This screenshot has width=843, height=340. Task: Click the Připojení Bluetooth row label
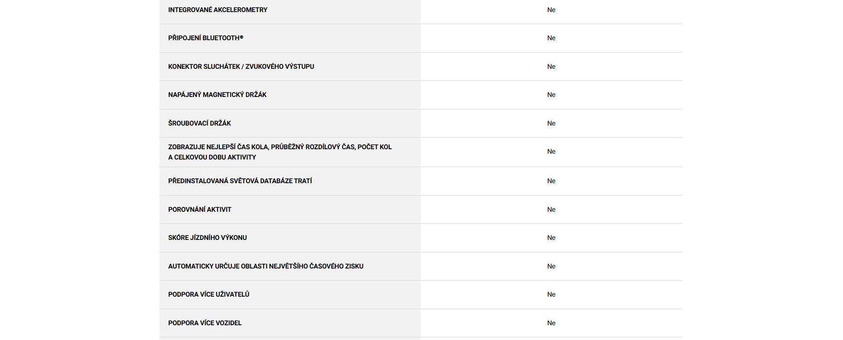coord(206,38)
